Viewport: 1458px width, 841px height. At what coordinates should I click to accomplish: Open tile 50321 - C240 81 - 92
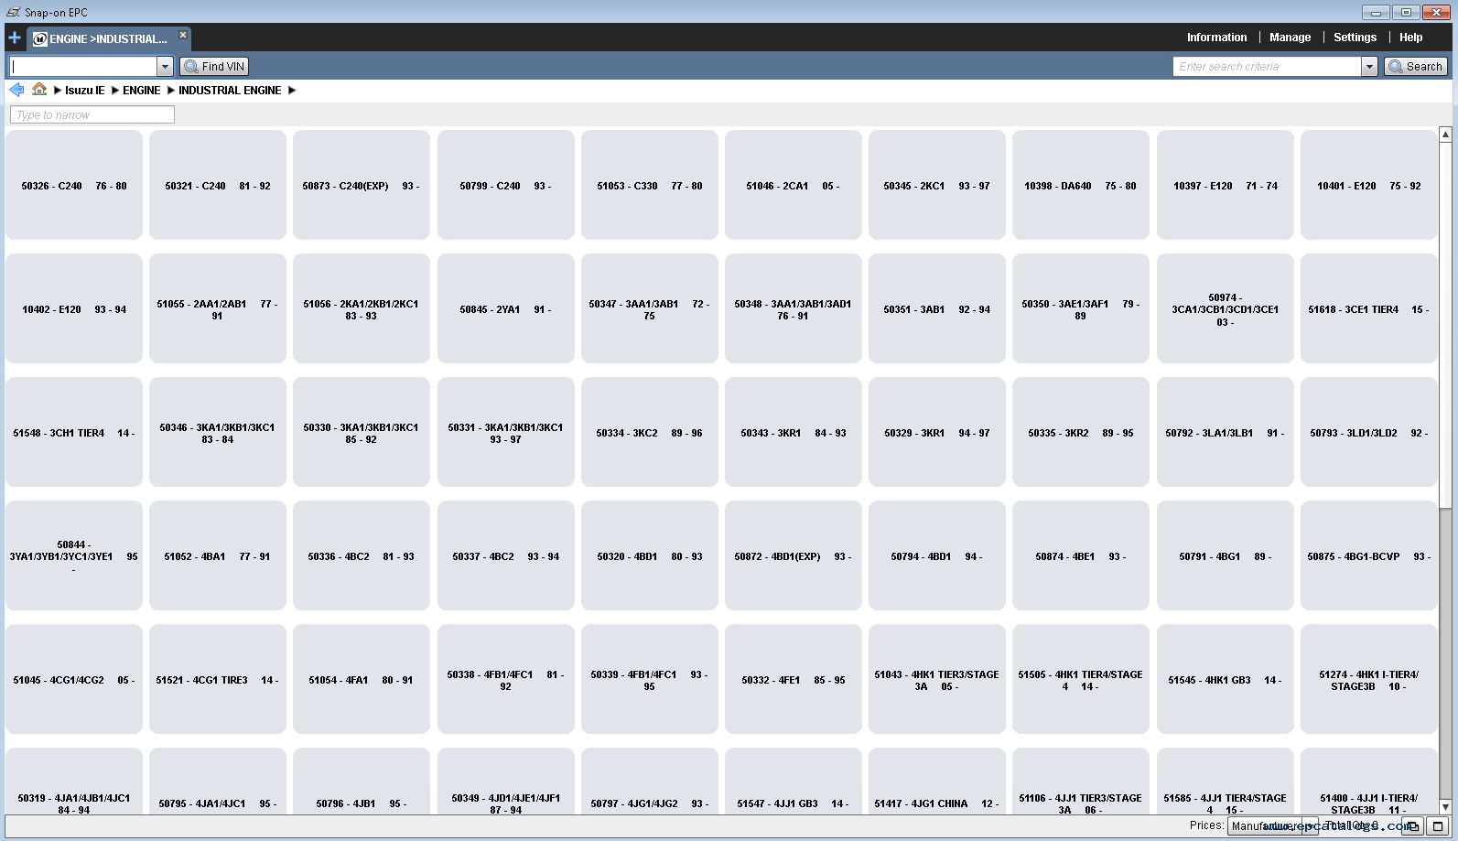[x=218, y=185]
